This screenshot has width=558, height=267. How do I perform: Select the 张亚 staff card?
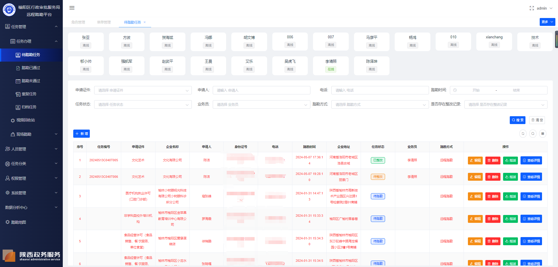pyautogui.click(x=86, y=42)
